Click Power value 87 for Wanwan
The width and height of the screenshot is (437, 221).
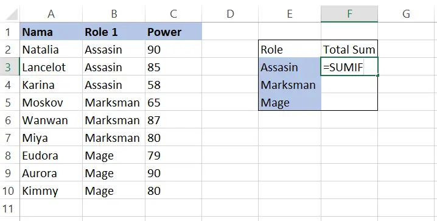pos(173,120)
